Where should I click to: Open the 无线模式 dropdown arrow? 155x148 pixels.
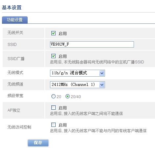click(x=102, y=73)
